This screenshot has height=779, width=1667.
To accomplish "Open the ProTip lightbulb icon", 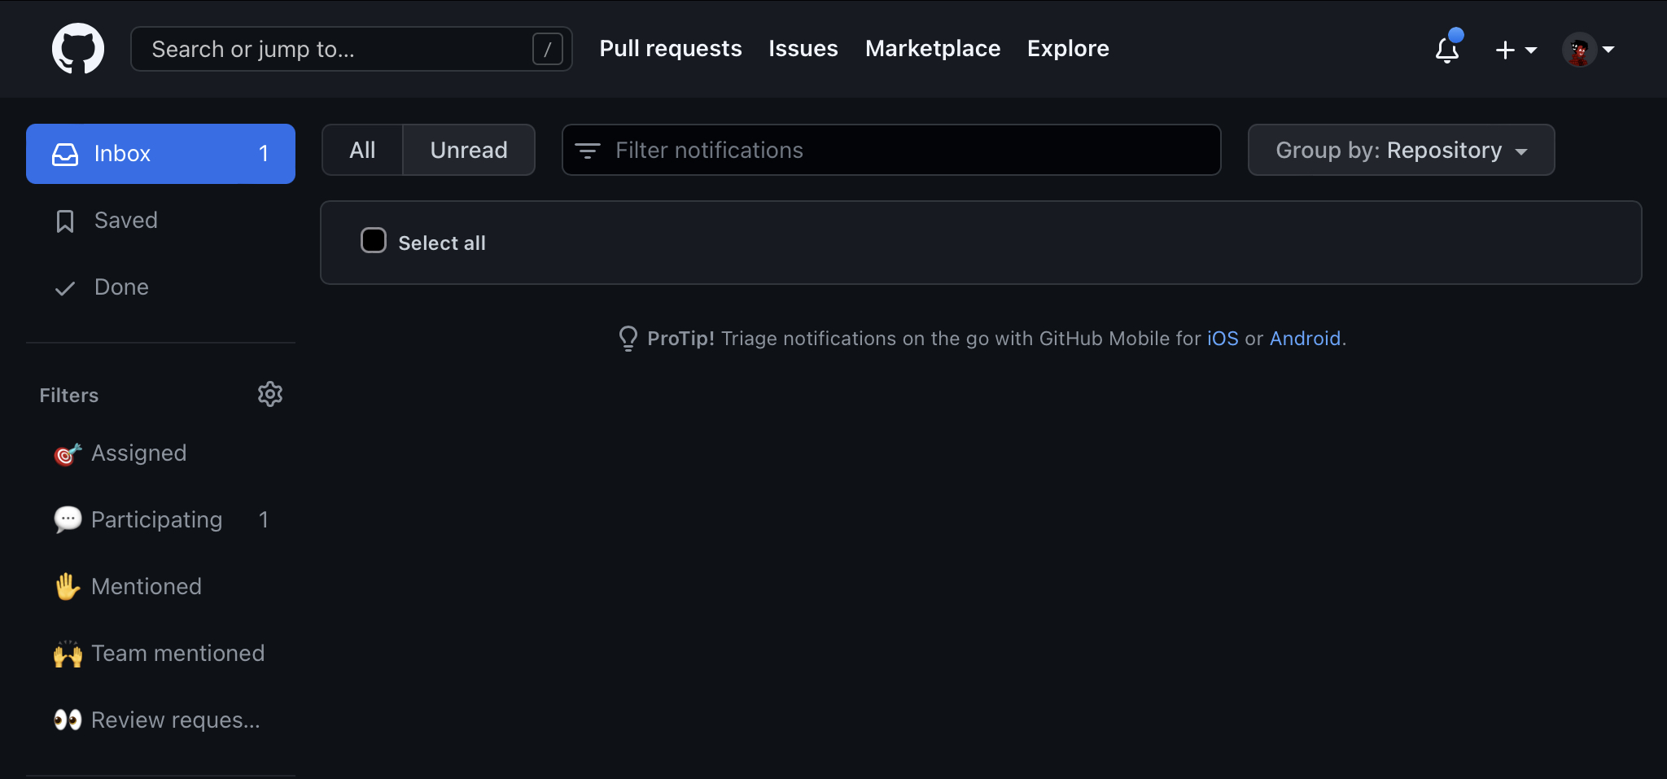I will pos(628,338).
